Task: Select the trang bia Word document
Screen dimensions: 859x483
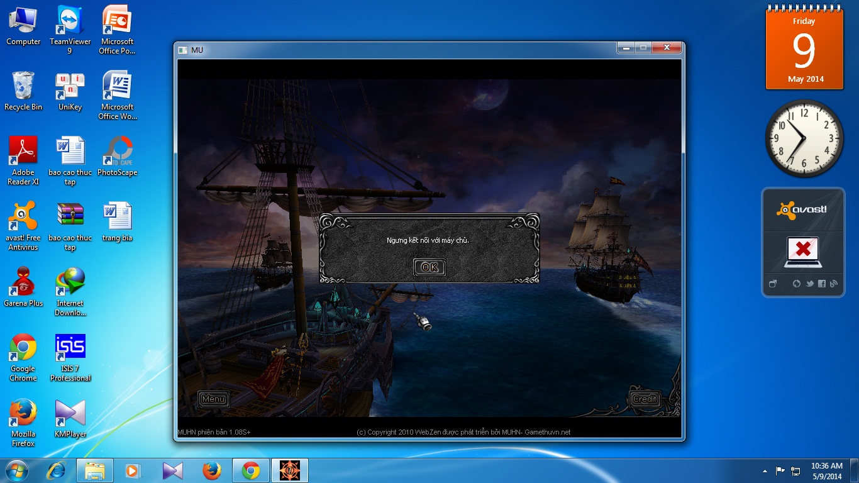Action: [x=117, y=222]
